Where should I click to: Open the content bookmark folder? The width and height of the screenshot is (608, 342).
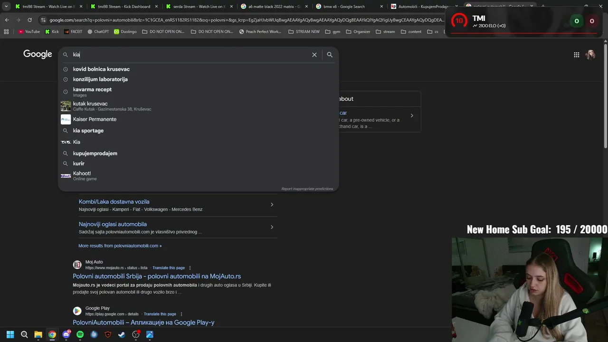411,32
